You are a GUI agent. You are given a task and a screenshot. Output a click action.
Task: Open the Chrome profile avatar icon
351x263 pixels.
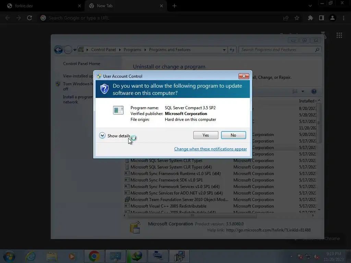point(332,18)
